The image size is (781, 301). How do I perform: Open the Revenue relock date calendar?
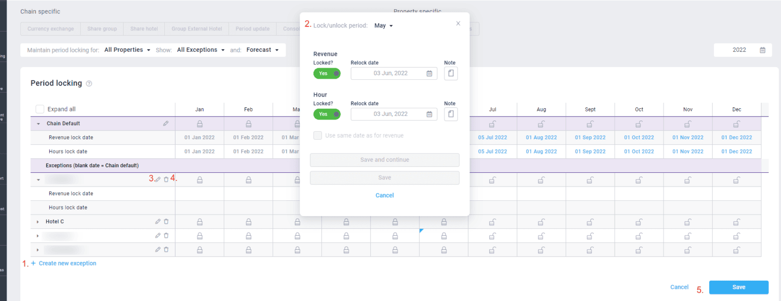coord(429,74)
